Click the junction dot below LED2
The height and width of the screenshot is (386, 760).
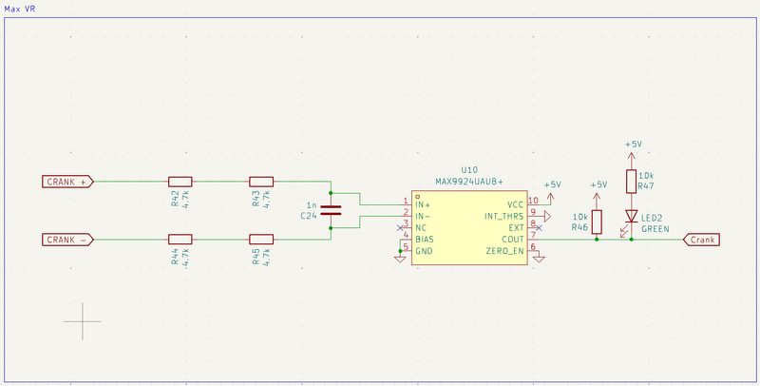pos(631,240)
